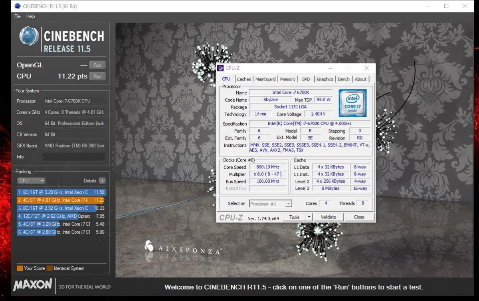479x301 pixels.
Task: Minimize the CPU-Z window
Action: (330, 68)
